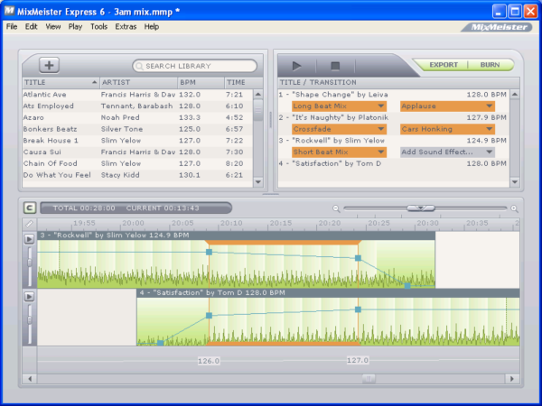Click the plus icon to add a library track

[x=48, y=65]
